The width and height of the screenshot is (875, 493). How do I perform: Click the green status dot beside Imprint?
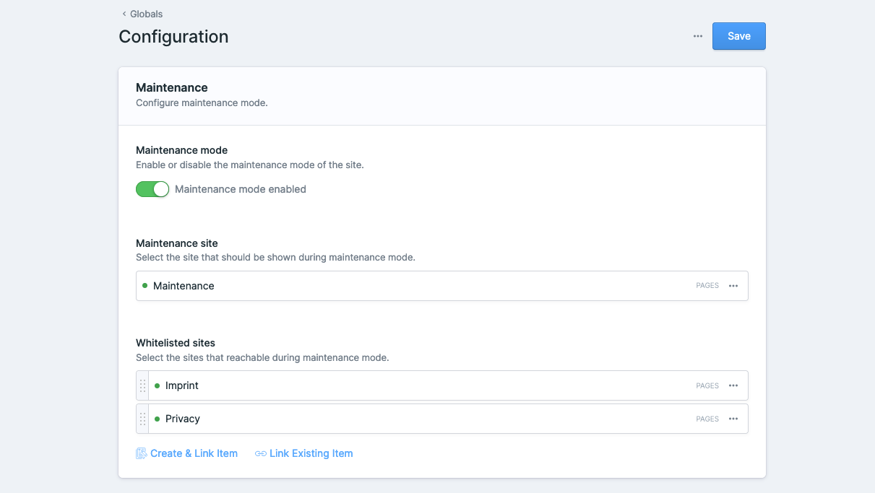(158, 385)
